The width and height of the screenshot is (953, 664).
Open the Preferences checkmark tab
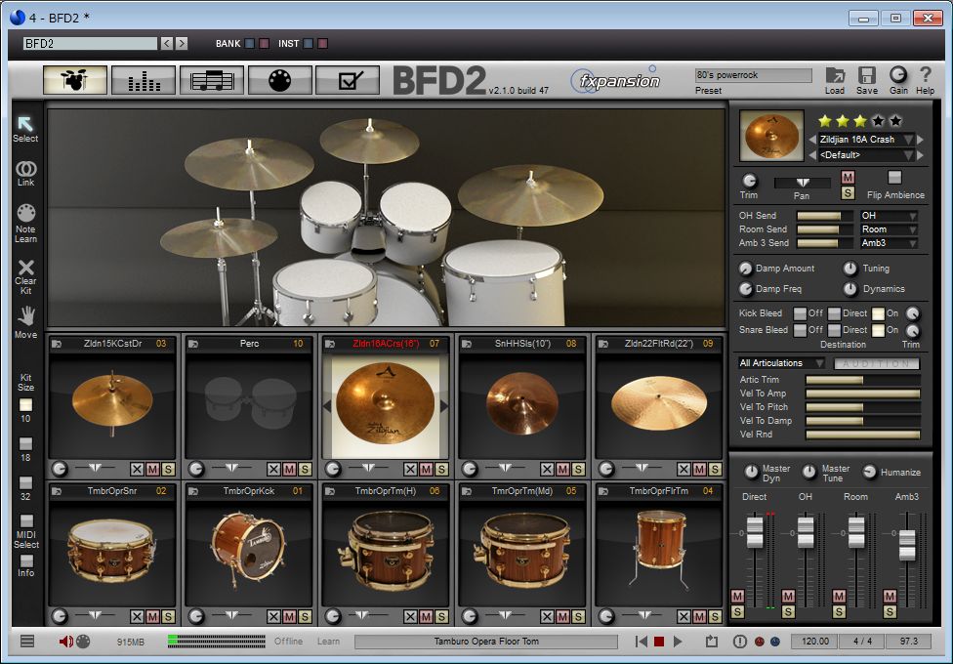pyautogui.click(x=348, y=80)
